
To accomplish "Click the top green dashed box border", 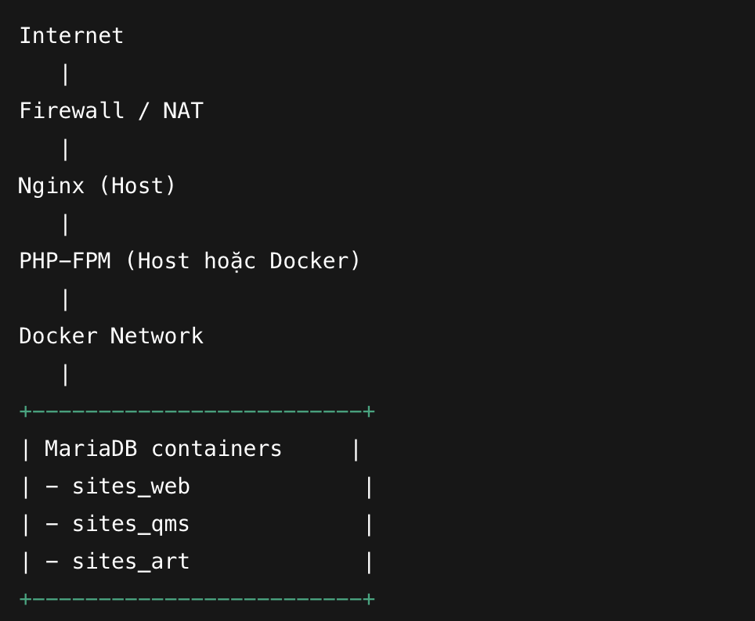I will pos(197,411).
